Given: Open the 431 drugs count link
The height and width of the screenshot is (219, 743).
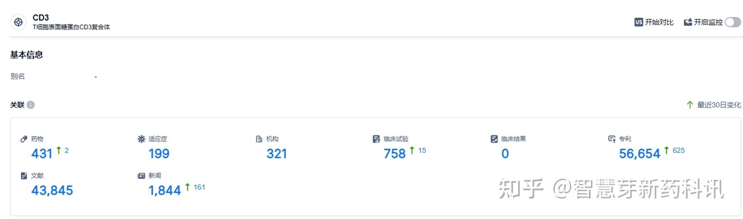Looking at the screenshot, I should 42,154.
